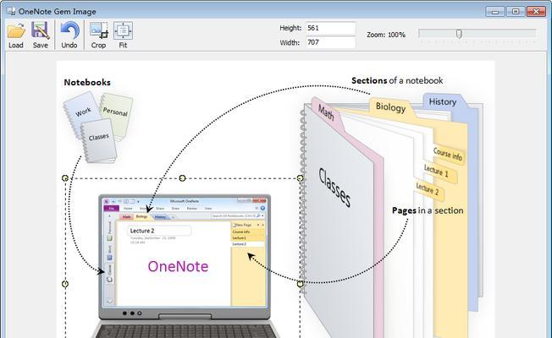Click the "Sections of a notebook" caption

pyautogui.click(x=397, y=80)
